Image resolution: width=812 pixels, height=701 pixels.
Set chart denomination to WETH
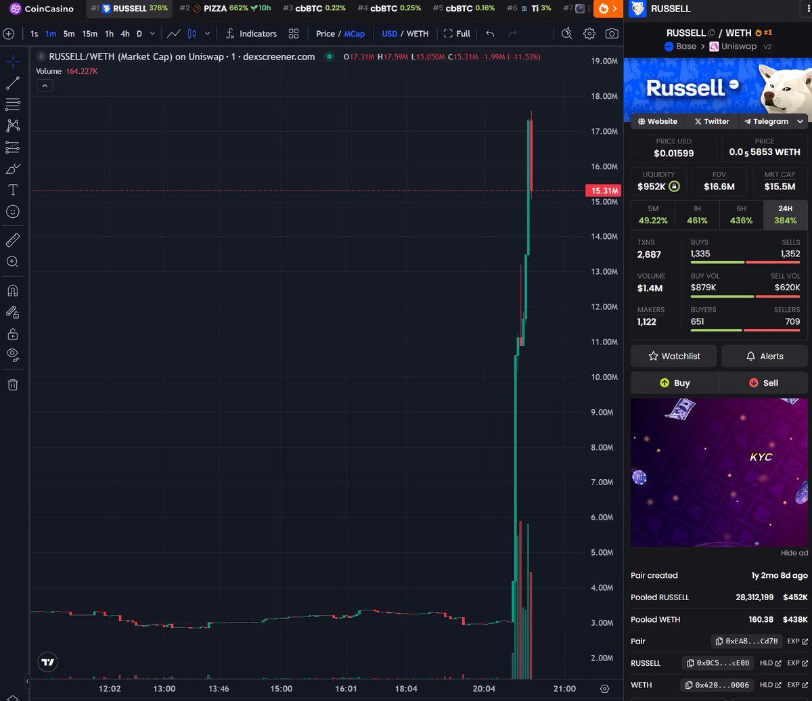point(418,33)
